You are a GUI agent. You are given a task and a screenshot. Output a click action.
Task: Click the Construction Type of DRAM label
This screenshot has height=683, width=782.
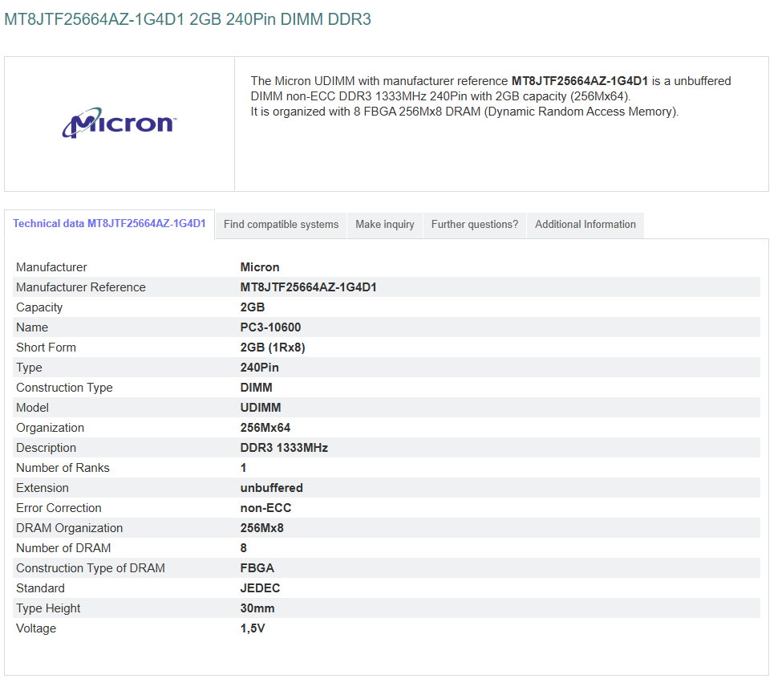tap(91, 568)
